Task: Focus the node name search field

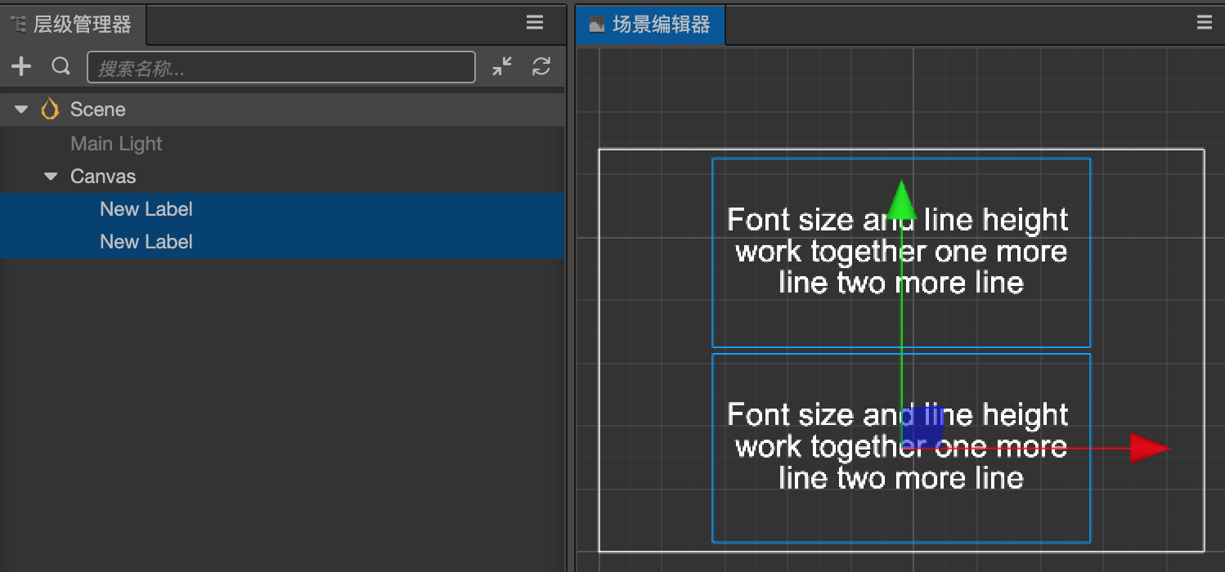Action: [x=280, y=67]
